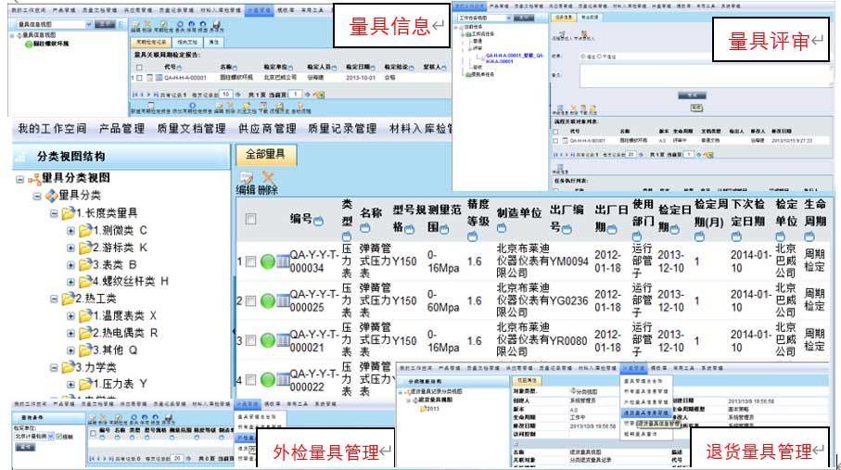Click the filter icon beside 测量范围 header
This screenshot has height=470, width=841.
(444, 229)
